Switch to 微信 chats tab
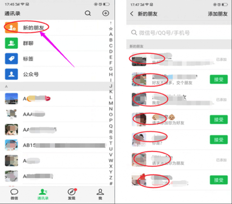The height and width of the screenshot is (204, 232). click(x=14, y=194)
